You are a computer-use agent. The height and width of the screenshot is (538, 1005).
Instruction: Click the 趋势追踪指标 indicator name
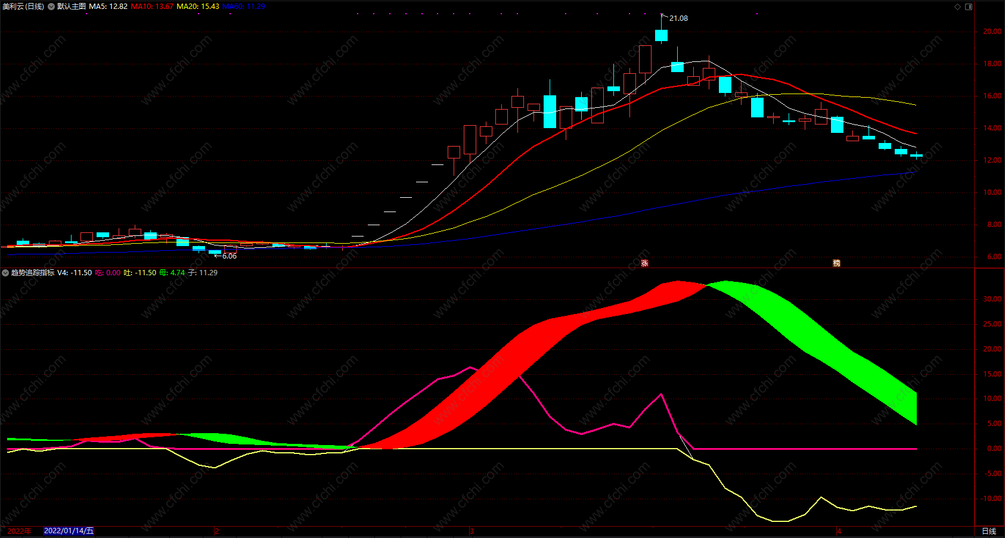(x=33, y=273)
